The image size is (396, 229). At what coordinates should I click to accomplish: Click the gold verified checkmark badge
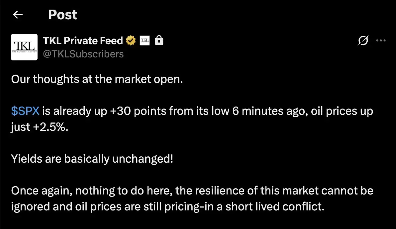tap(131, 40)
